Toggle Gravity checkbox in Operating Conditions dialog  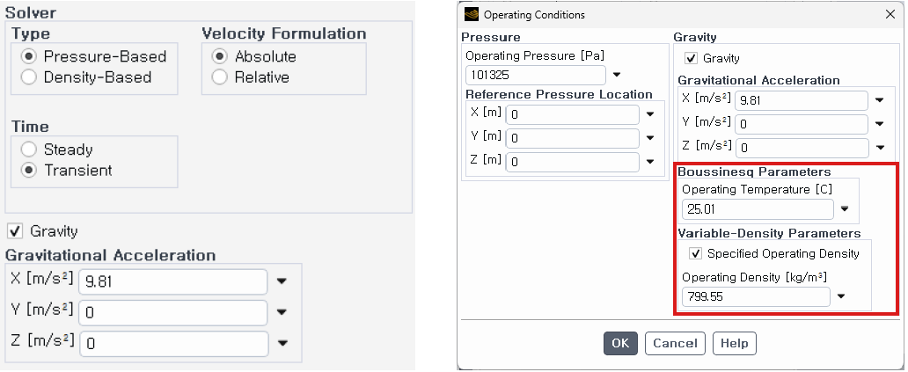(692, 58)
